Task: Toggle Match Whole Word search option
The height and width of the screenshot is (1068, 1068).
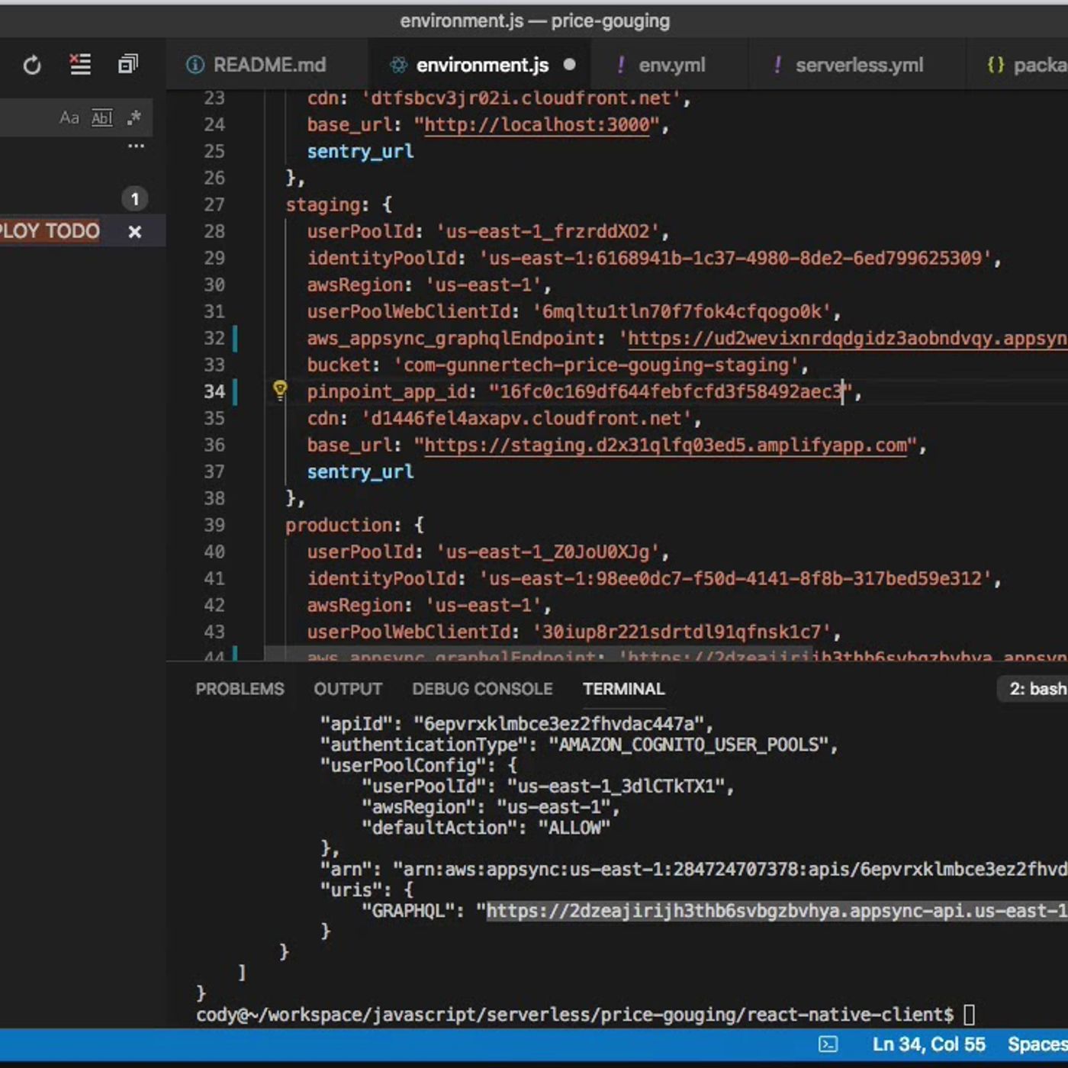Action: coord(101,117)
